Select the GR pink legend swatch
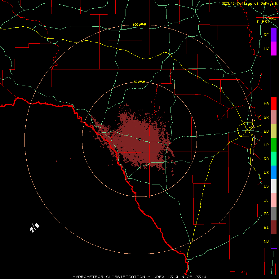The height and width of the screenshot is (279, 279). (x=274, y=117)
